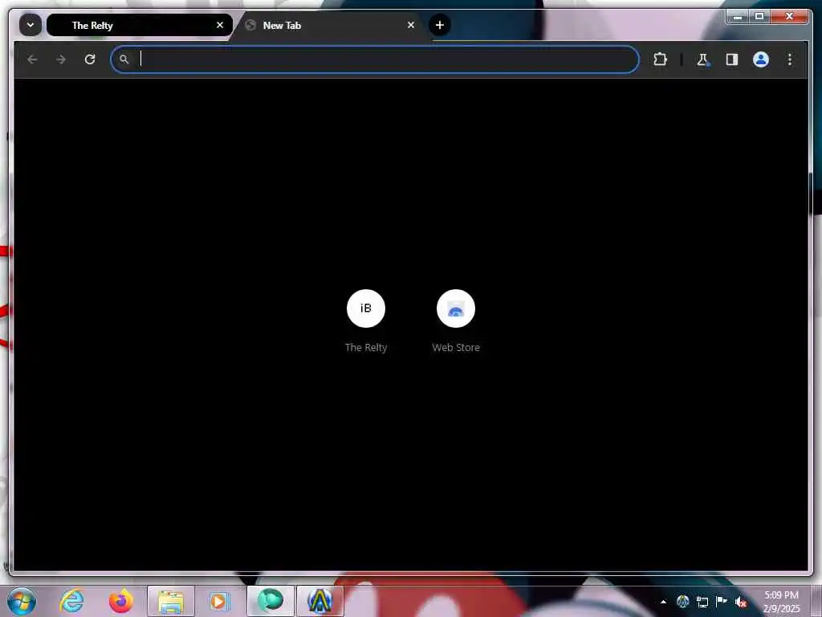Open Action Center flag icon
The height and width of the screenshot is (617, 822).
(x=722, y=601)
